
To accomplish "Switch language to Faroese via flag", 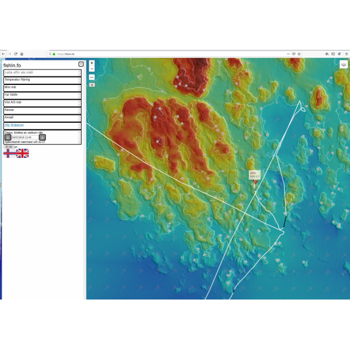I will 10,153.
